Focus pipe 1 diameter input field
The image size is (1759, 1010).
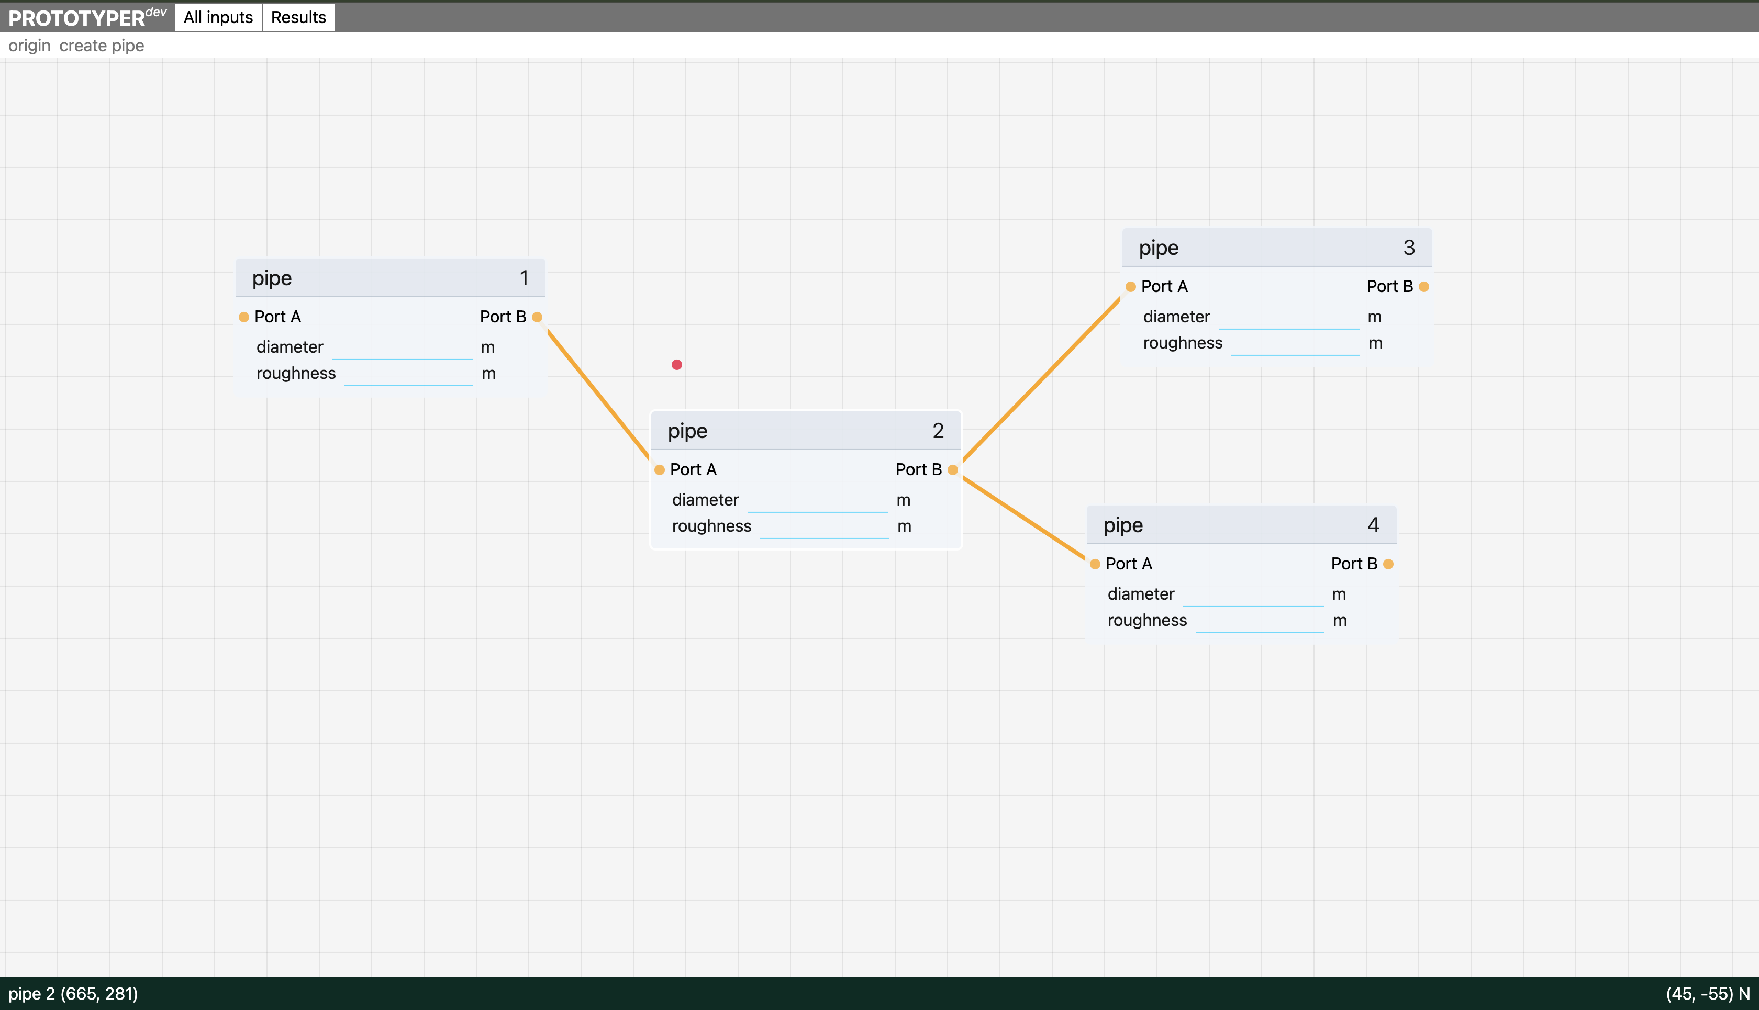pyautogui.click(x=402, y=348)
